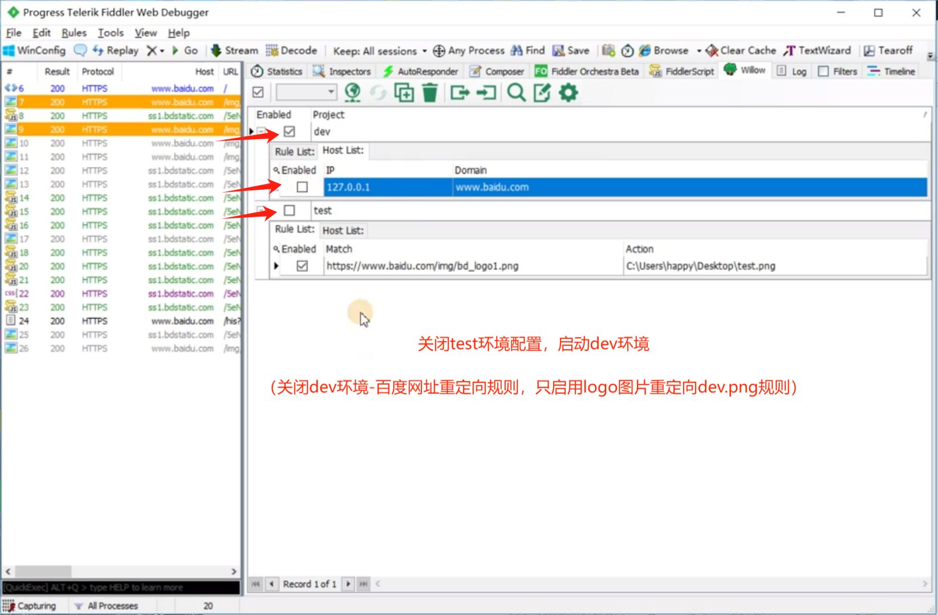Open Find sessions from the toolbar

click(x=528, y=51)
